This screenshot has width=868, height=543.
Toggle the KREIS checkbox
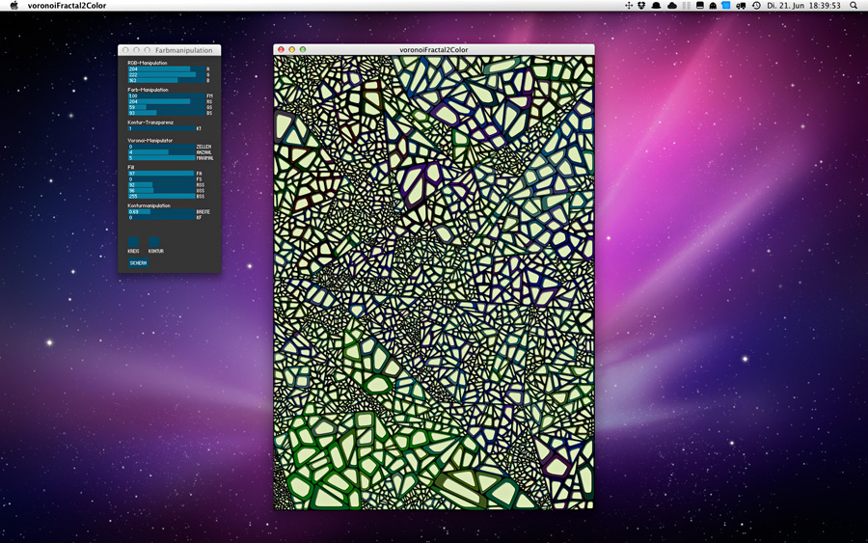[x=133, y=241]
